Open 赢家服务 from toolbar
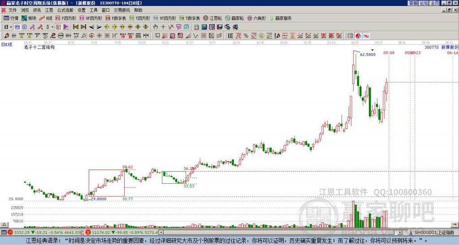Viewport: 459px width, 245px height. (281, 18)
